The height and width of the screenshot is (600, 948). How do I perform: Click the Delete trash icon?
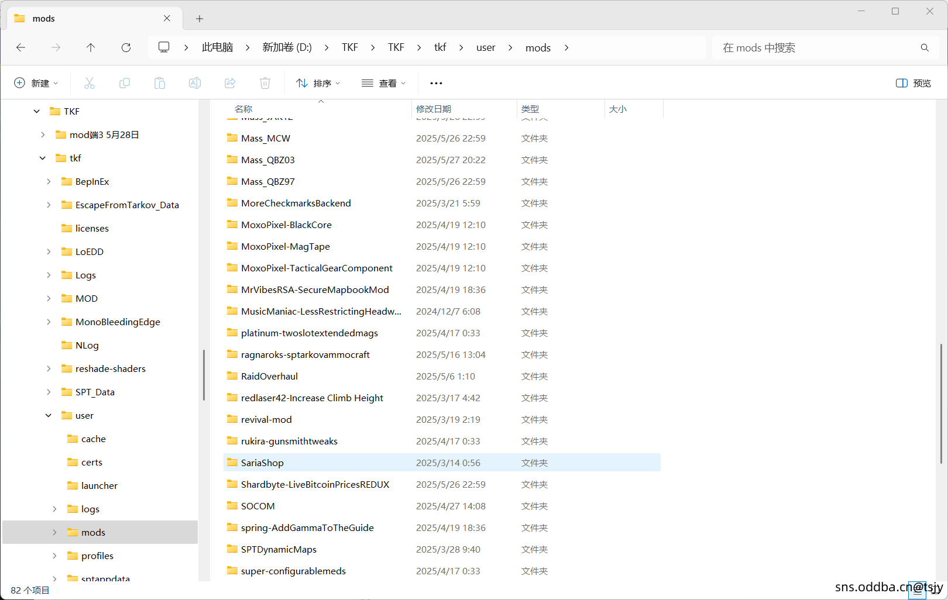tap(265, 83)
